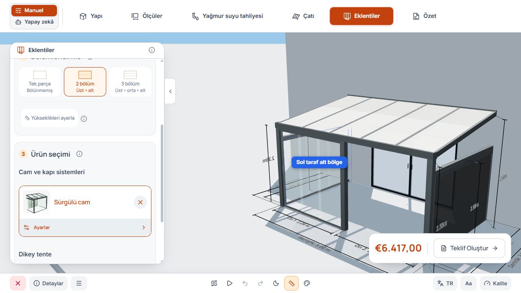Open the Çatı tab
521x293 pixels.
[303, 16]
